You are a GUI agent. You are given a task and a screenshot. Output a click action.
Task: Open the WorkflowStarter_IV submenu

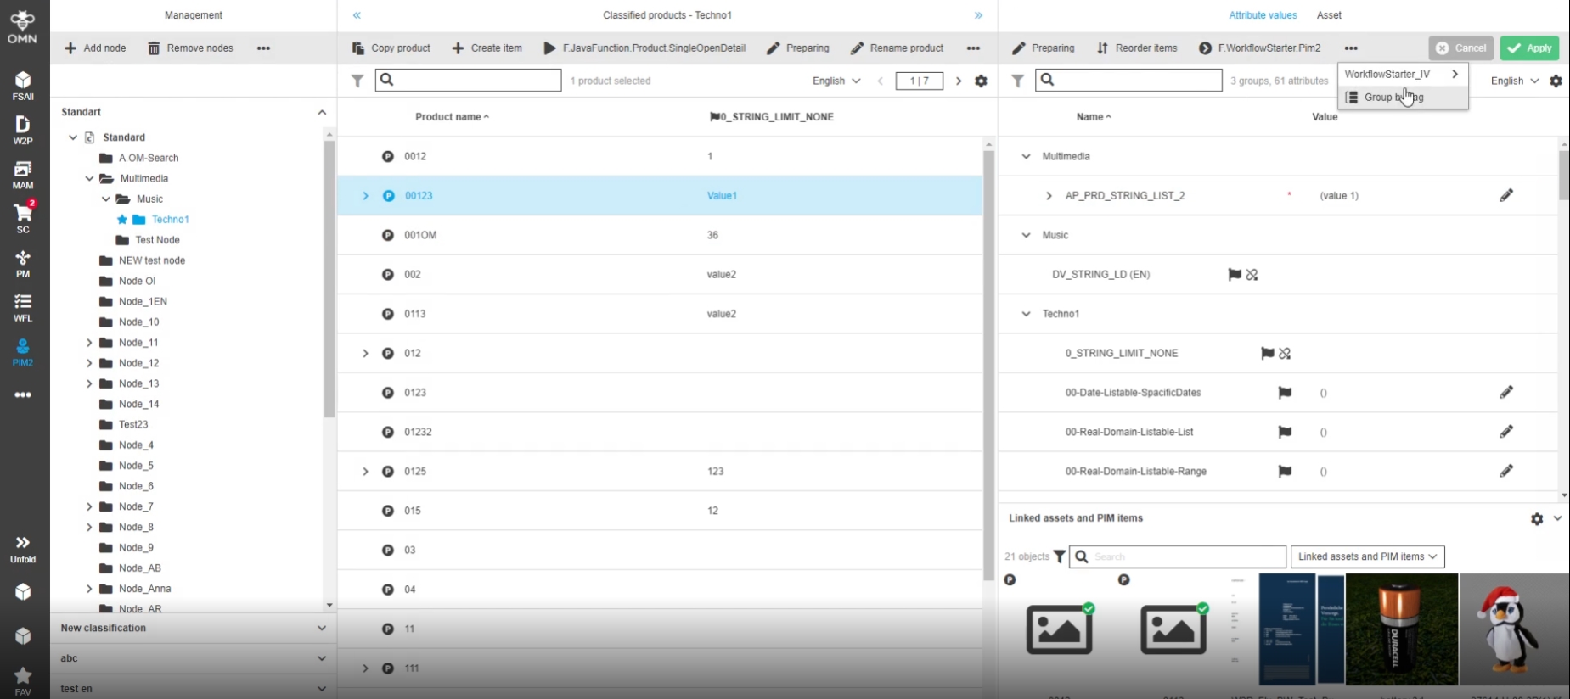point(1403,74)
